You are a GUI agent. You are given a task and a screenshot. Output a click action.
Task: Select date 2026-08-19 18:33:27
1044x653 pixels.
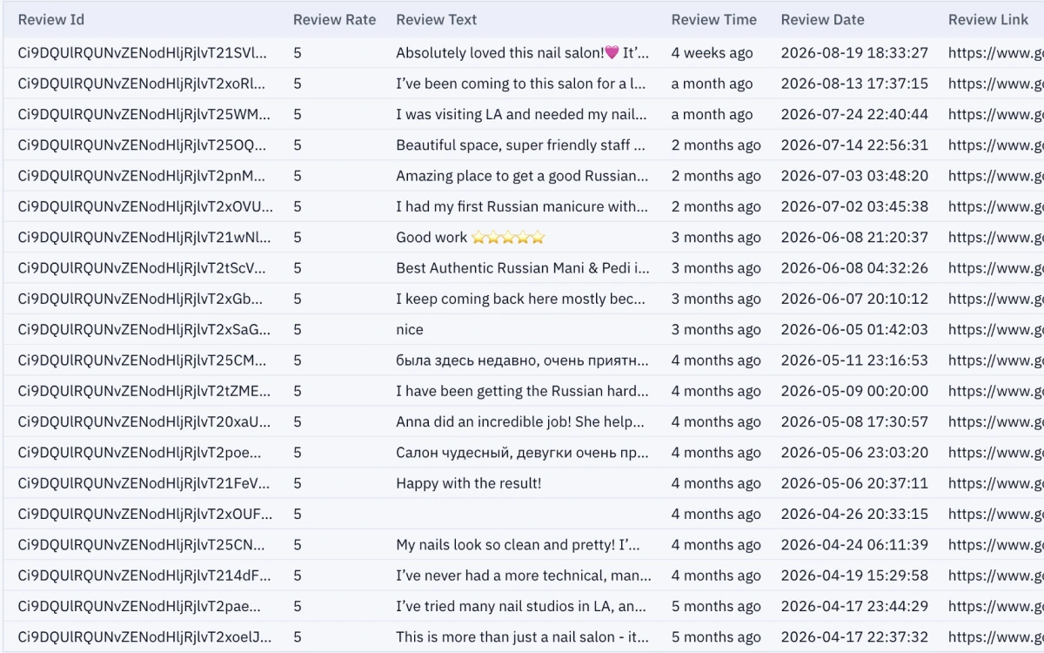854,53
